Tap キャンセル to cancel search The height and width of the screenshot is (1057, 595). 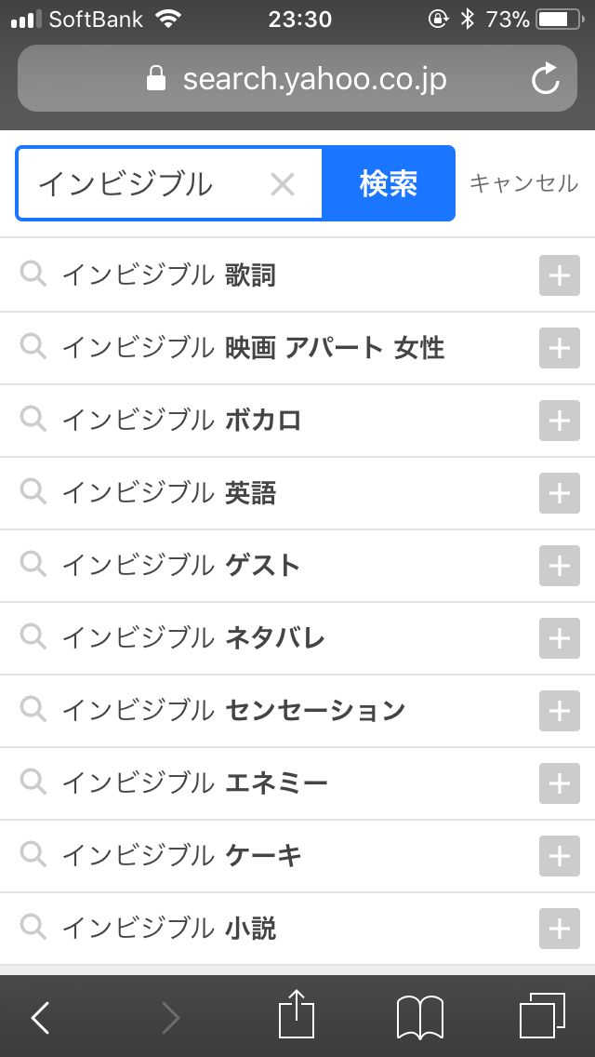(523, 183)
